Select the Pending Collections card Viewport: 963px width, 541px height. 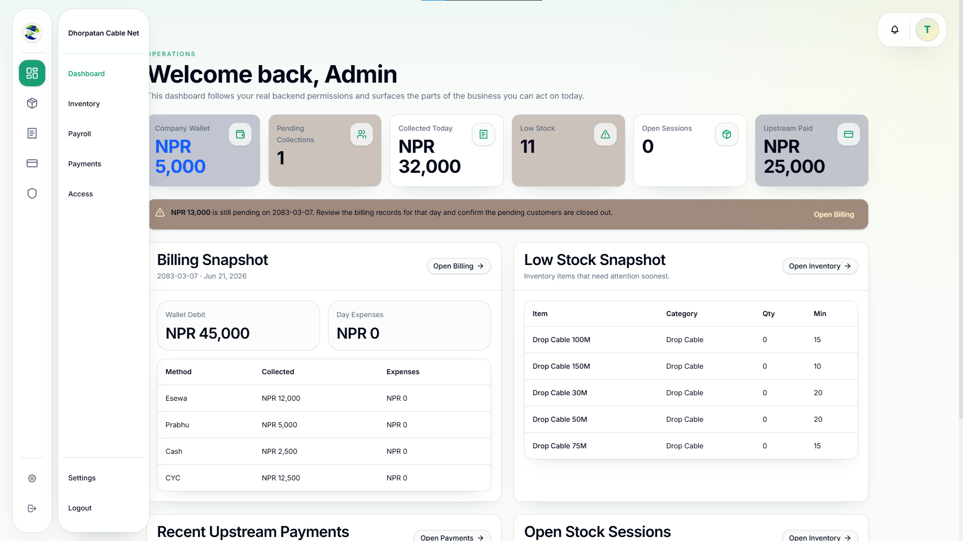(325, 150)
